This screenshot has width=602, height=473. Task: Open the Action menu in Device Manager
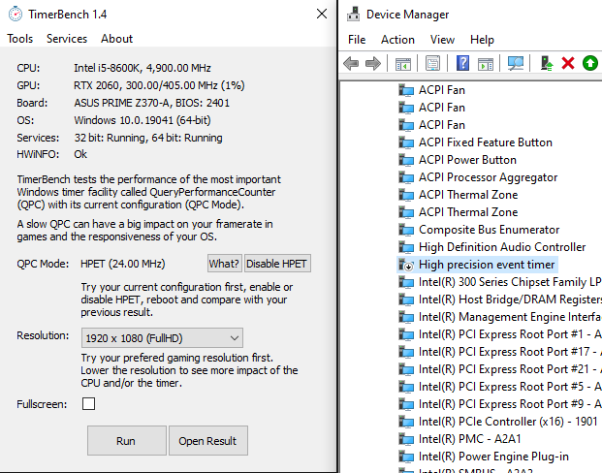(x=397, y=40)
